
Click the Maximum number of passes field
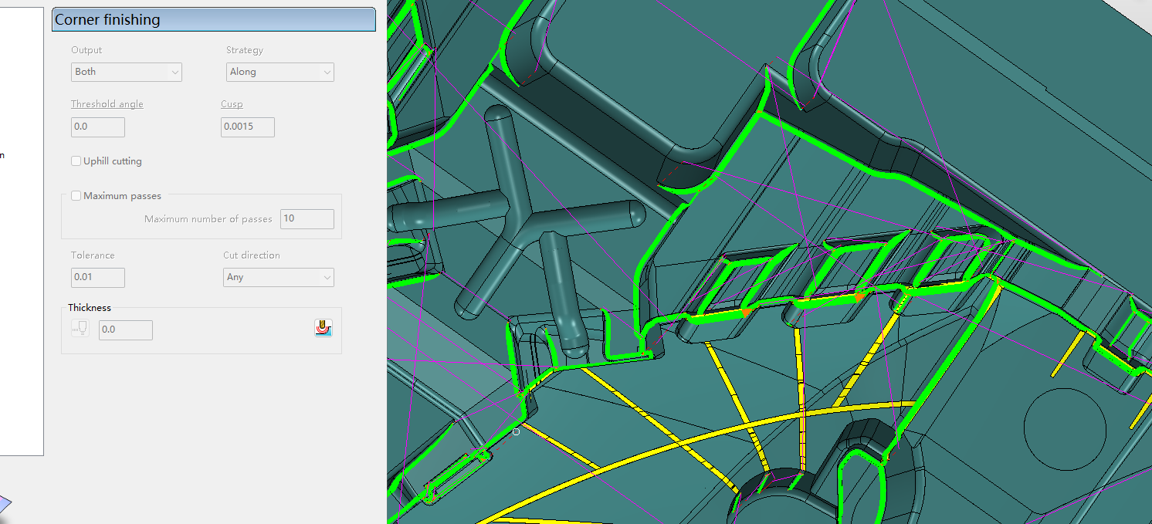point(307,218)
